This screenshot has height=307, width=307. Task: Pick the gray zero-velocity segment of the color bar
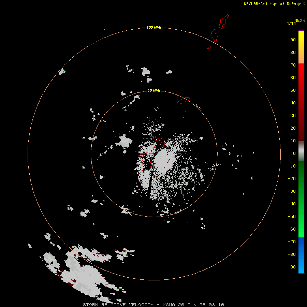tap(301, 151)
